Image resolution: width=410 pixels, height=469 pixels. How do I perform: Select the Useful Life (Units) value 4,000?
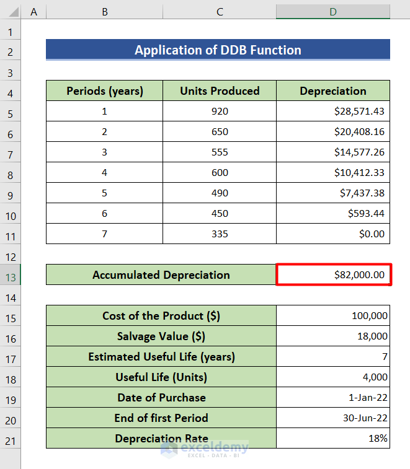(333, 377)
